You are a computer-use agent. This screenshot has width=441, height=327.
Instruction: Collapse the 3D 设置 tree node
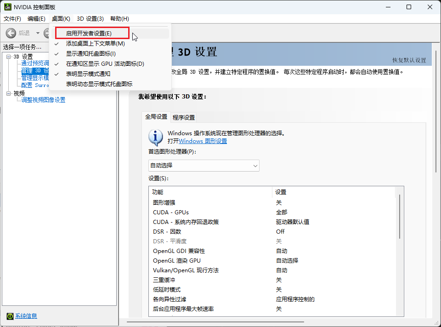coord(8,57)
